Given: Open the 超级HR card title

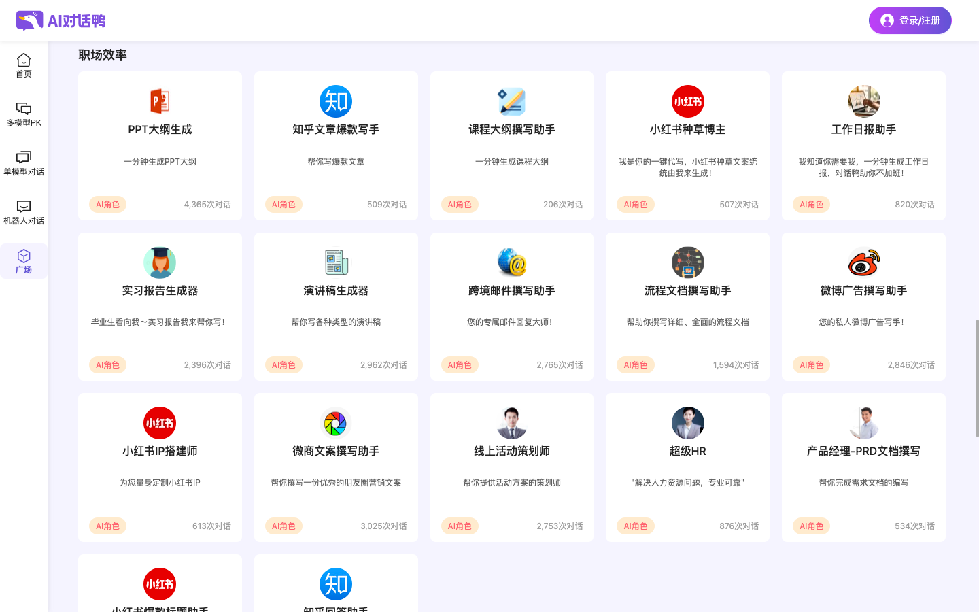Looking at the screenshot, I should (x=687, y=451).
